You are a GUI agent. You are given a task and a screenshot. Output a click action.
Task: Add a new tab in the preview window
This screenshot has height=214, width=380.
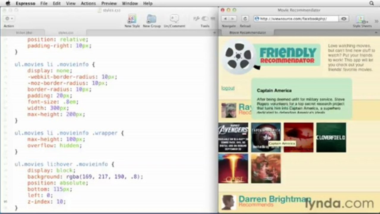click(376, 32)
